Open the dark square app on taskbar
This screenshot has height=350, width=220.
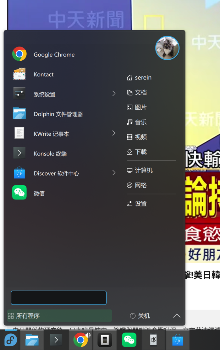105,340
